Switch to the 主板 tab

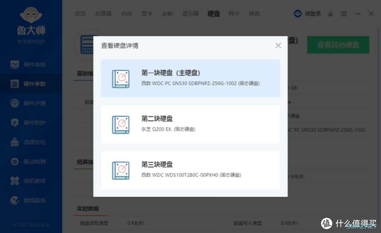tap(167, 14)
